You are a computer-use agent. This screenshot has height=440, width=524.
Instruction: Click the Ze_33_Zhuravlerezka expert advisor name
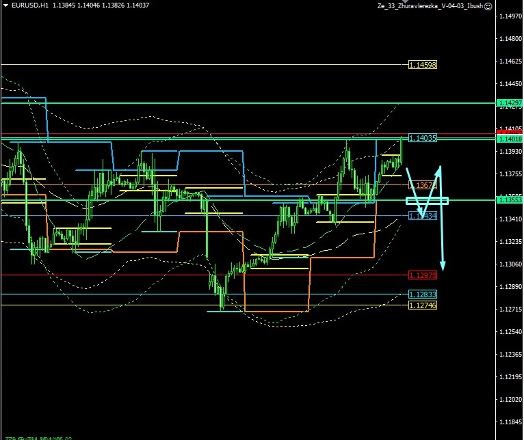coord(430,5)
